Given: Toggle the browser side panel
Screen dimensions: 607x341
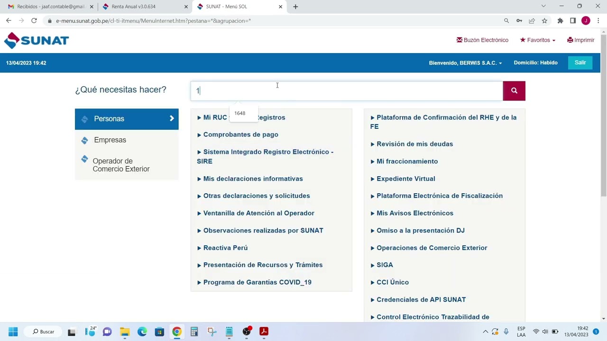Looking at the screenshot, I should (573, 21).
